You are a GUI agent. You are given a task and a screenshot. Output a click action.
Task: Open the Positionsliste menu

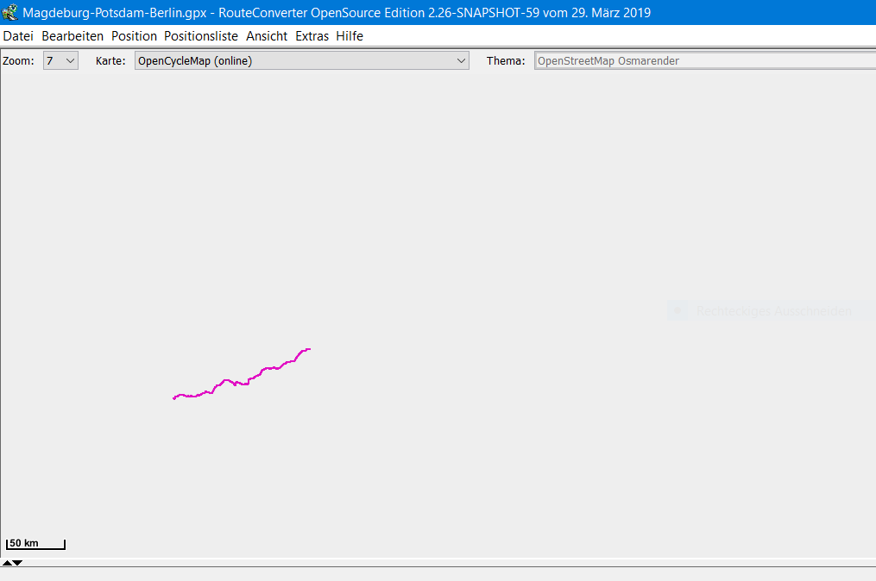click(x=201, y=36)
